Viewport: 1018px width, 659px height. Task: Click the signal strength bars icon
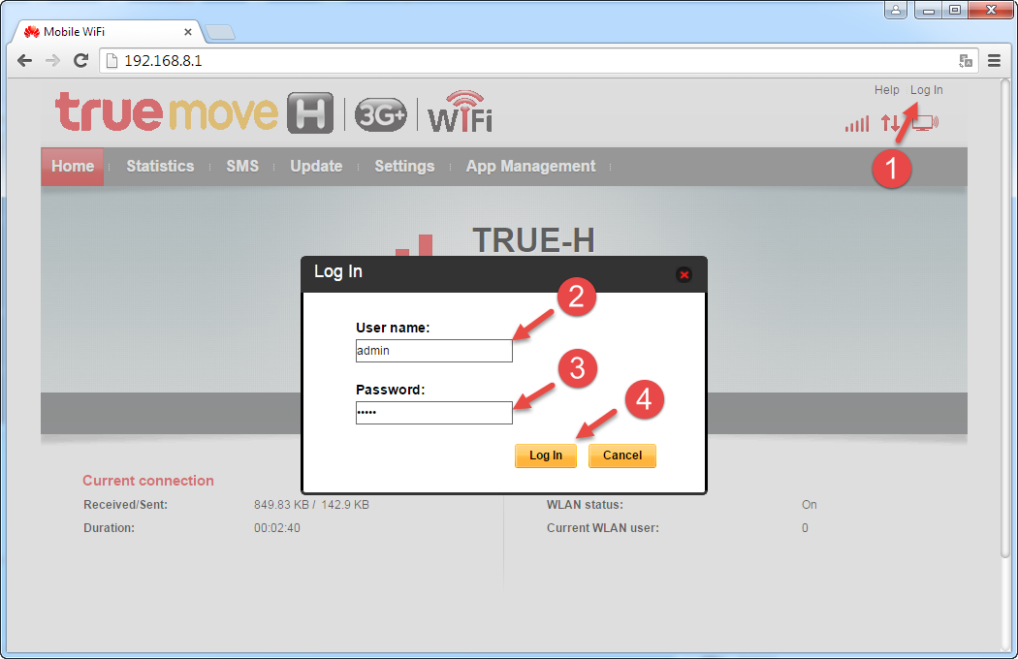click(857, 123)
